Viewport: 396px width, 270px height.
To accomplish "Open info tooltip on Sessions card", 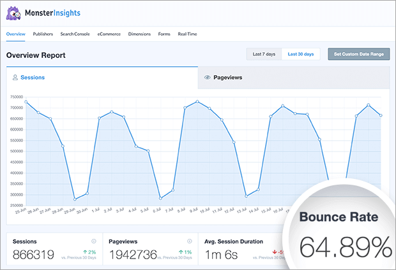I will (x=94, y=241).
